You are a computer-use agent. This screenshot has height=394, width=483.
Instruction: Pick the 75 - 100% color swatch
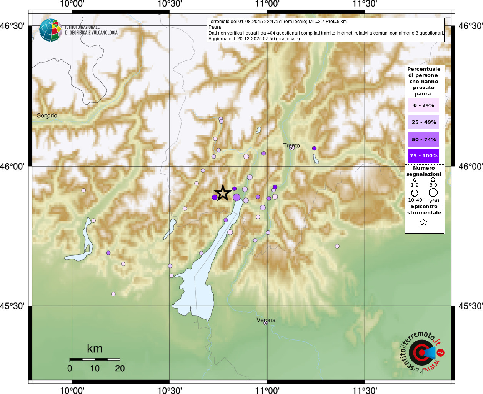pos(423,156)
